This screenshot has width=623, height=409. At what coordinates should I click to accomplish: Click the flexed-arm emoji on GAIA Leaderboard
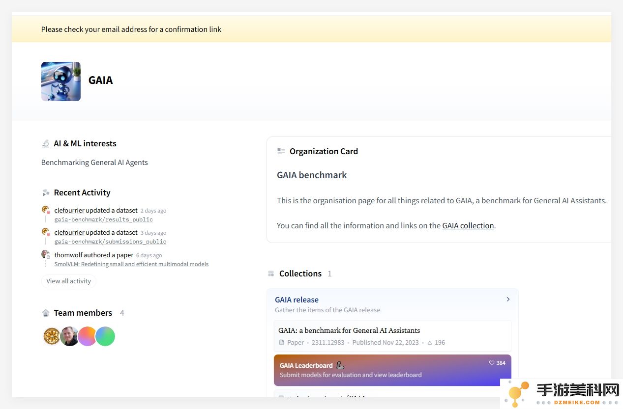[x=340, y=365]
